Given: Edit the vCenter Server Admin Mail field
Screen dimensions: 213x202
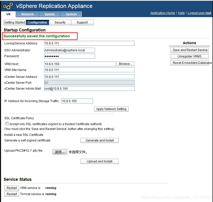Looking at the screenshot, I should (89, 88).
